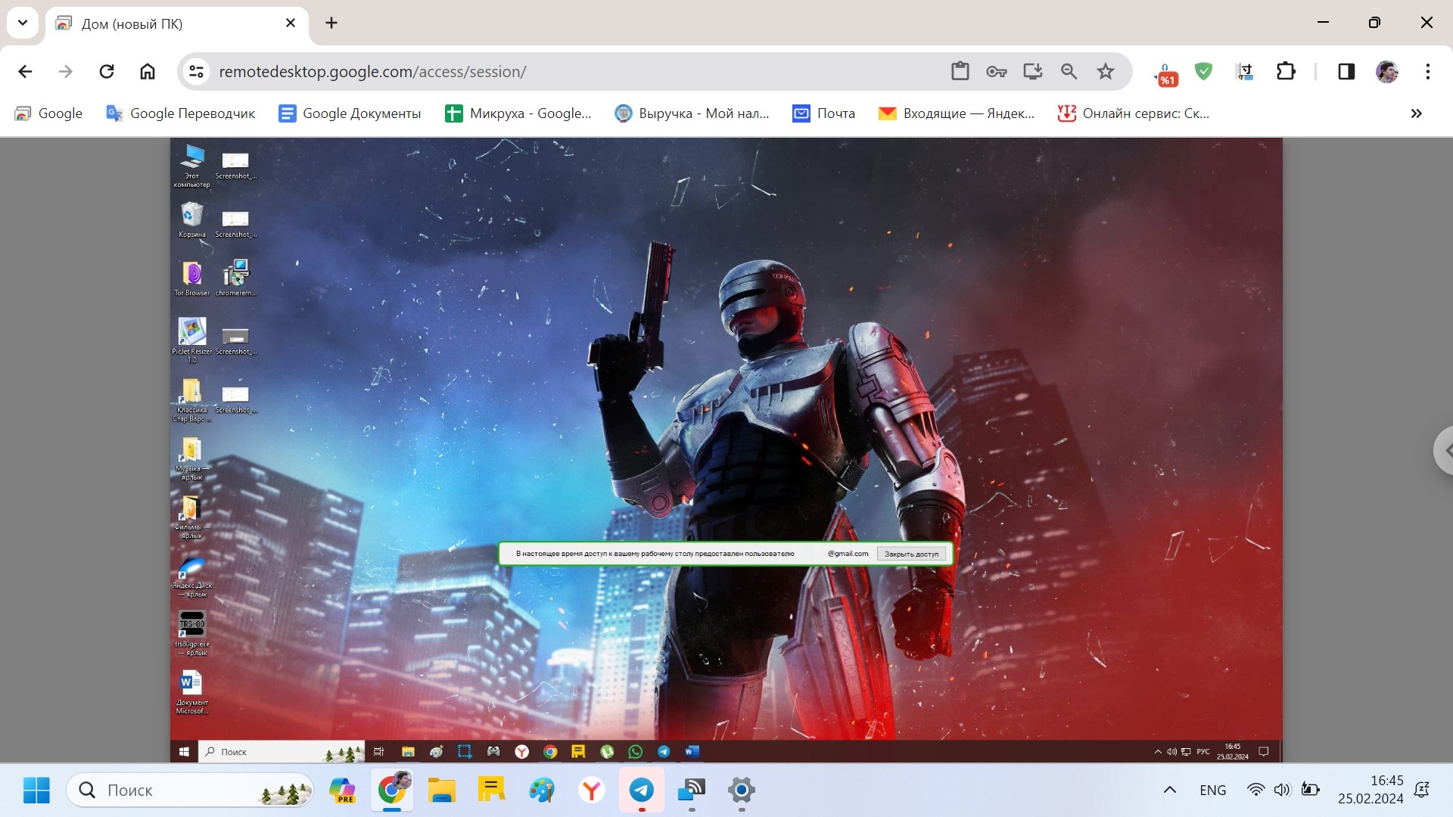1453x817 pixels.
Task: Click the clipboard icon in the address bar
Action: [960, 71]
